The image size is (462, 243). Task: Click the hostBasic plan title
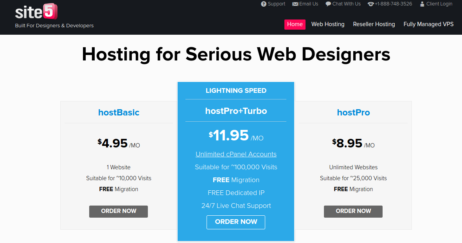tap(119, 112)
